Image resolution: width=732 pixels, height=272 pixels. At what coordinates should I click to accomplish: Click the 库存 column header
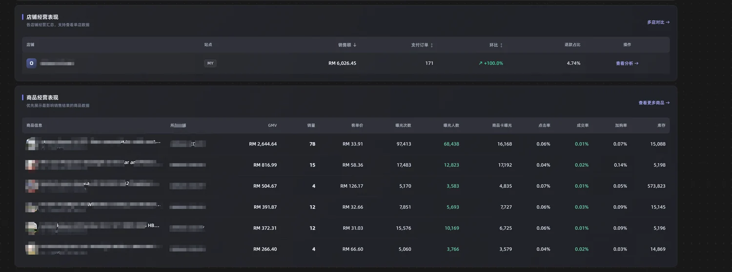coord(661,126)
